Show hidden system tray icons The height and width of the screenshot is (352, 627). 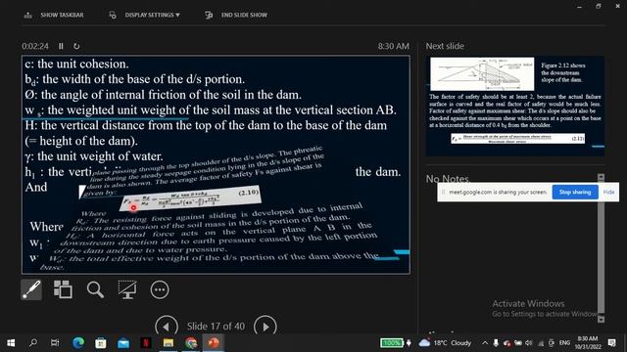(485, 343)
